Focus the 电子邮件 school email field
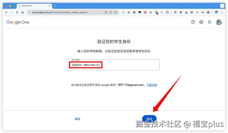Screen dimensions: 228x133 point(114,65)
